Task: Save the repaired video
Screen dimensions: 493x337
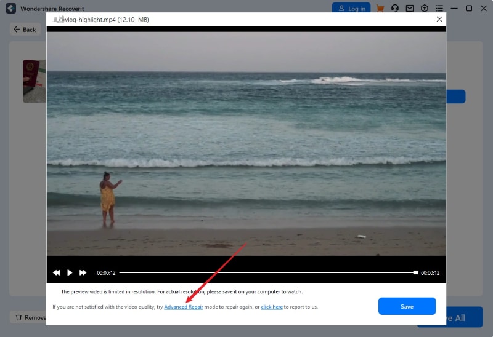Action: tap(407, 306)
